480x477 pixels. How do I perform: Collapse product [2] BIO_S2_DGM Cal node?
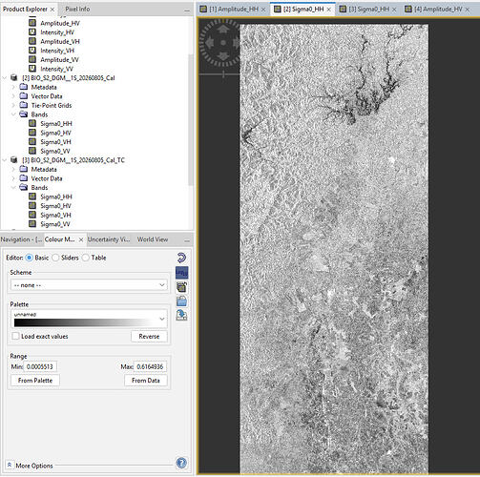tap(5, 77)
